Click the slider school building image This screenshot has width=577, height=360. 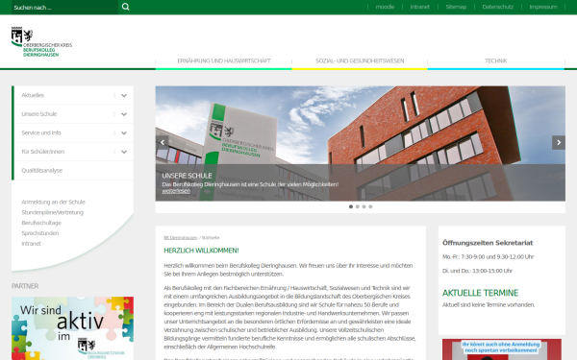[x=361, y=143]
